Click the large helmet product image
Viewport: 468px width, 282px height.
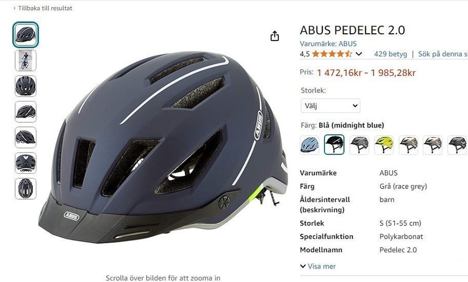163,147
